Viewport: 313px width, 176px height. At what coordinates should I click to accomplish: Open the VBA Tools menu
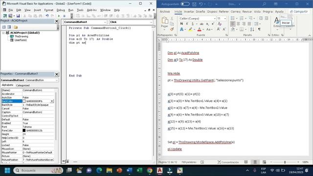80,10
